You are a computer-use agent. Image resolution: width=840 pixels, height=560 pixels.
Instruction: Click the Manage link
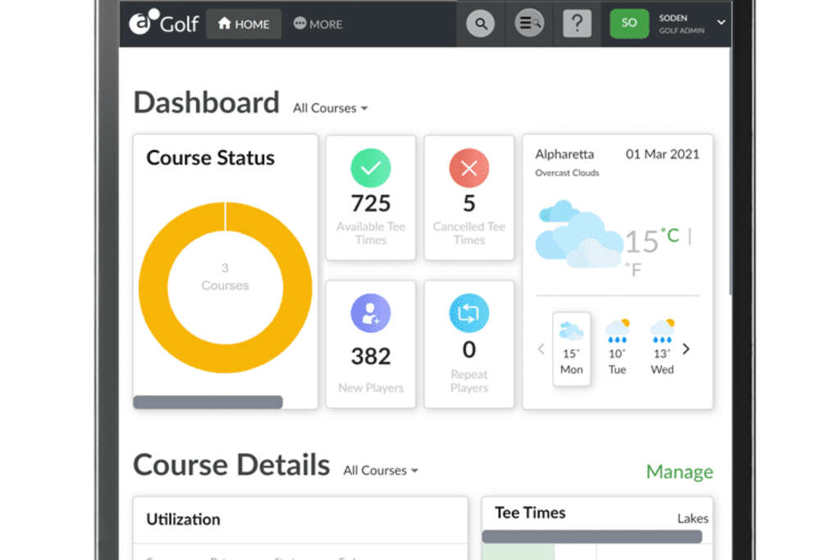point(679,471)
